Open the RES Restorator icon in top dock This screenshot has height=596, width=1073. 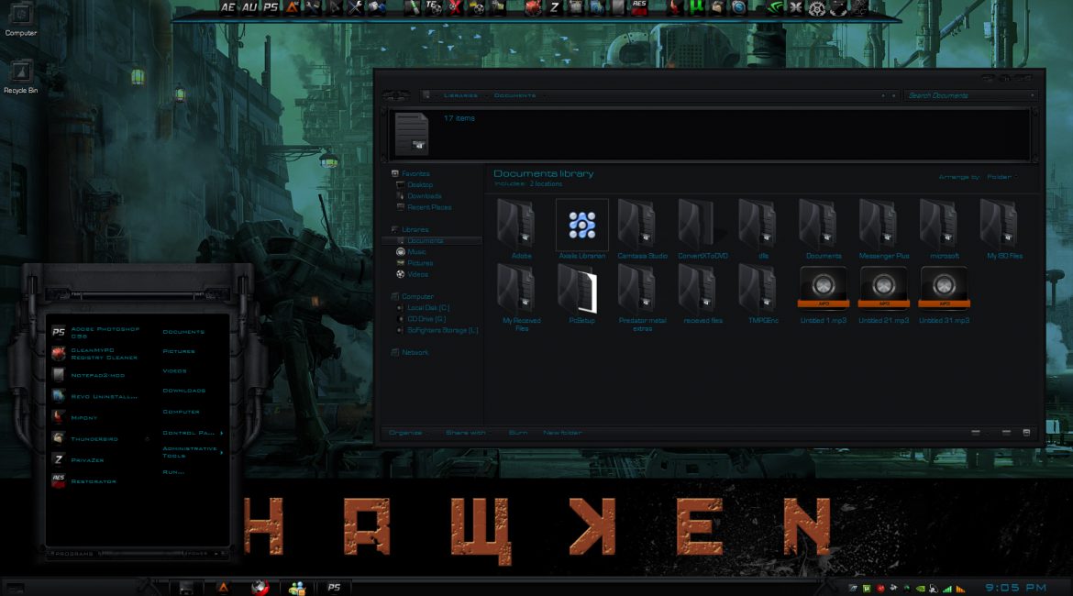[639, 7]
